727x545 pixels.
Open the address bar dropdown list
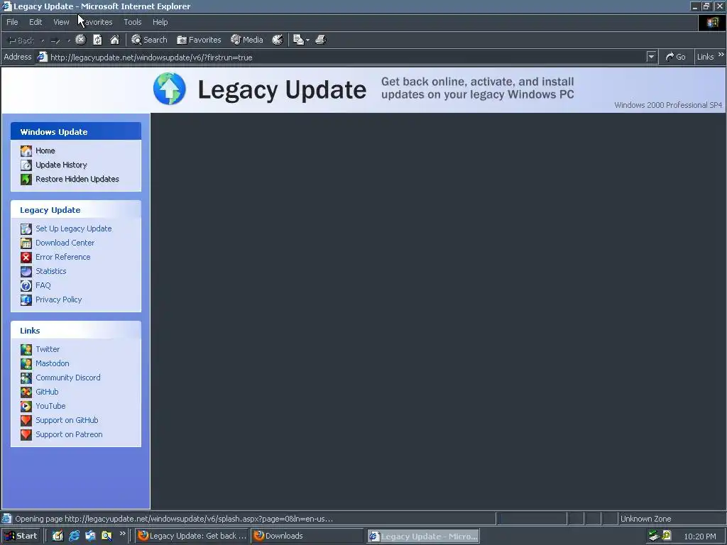tap(652, 57)
